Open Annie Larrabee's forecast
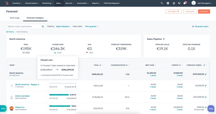Viewport: 216px width, 114px height. (22, 96)
